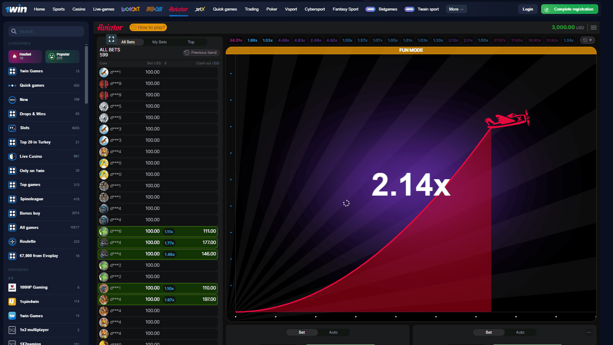Open the How to play? guide
Image resolution: width=613 pixels, height=345 pixels.
point(148,27)
